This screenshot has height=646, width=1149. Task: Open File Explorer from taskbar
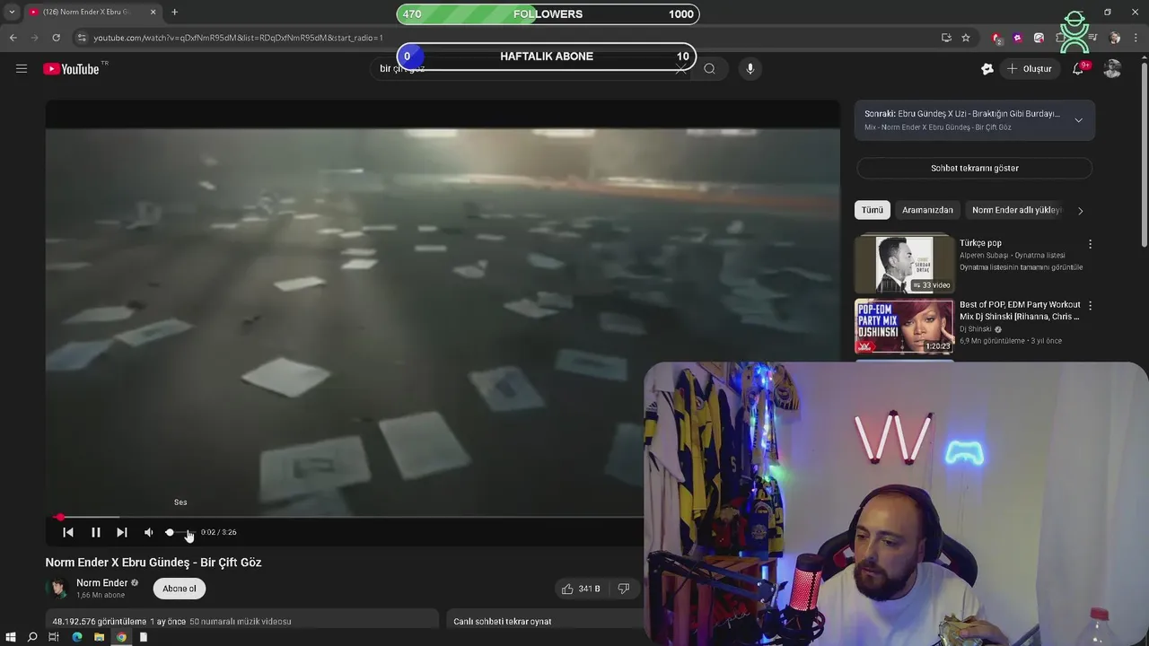click(99, 637)
